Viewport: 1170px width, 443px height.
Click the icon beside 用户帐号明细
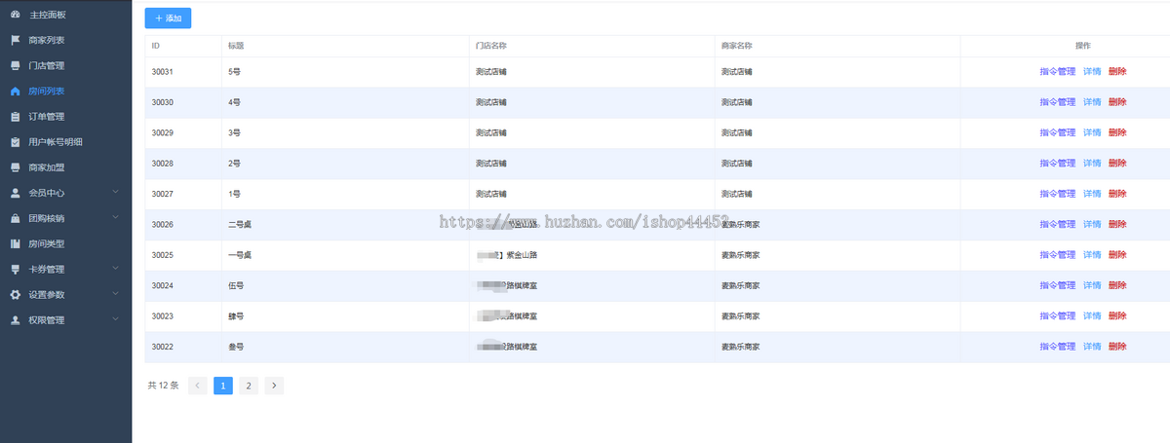(x=15, y=142)
